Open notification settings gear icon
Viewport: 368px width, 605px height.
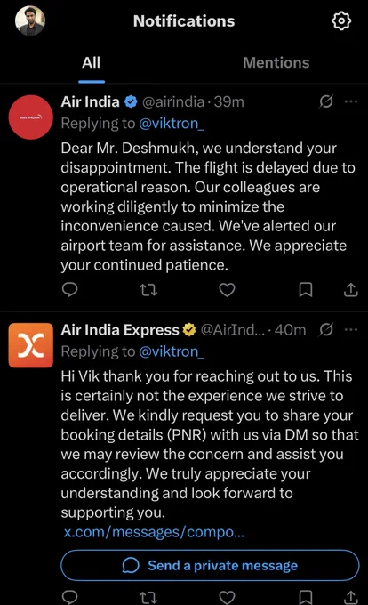pyautogui.click(x=341, y=20)
